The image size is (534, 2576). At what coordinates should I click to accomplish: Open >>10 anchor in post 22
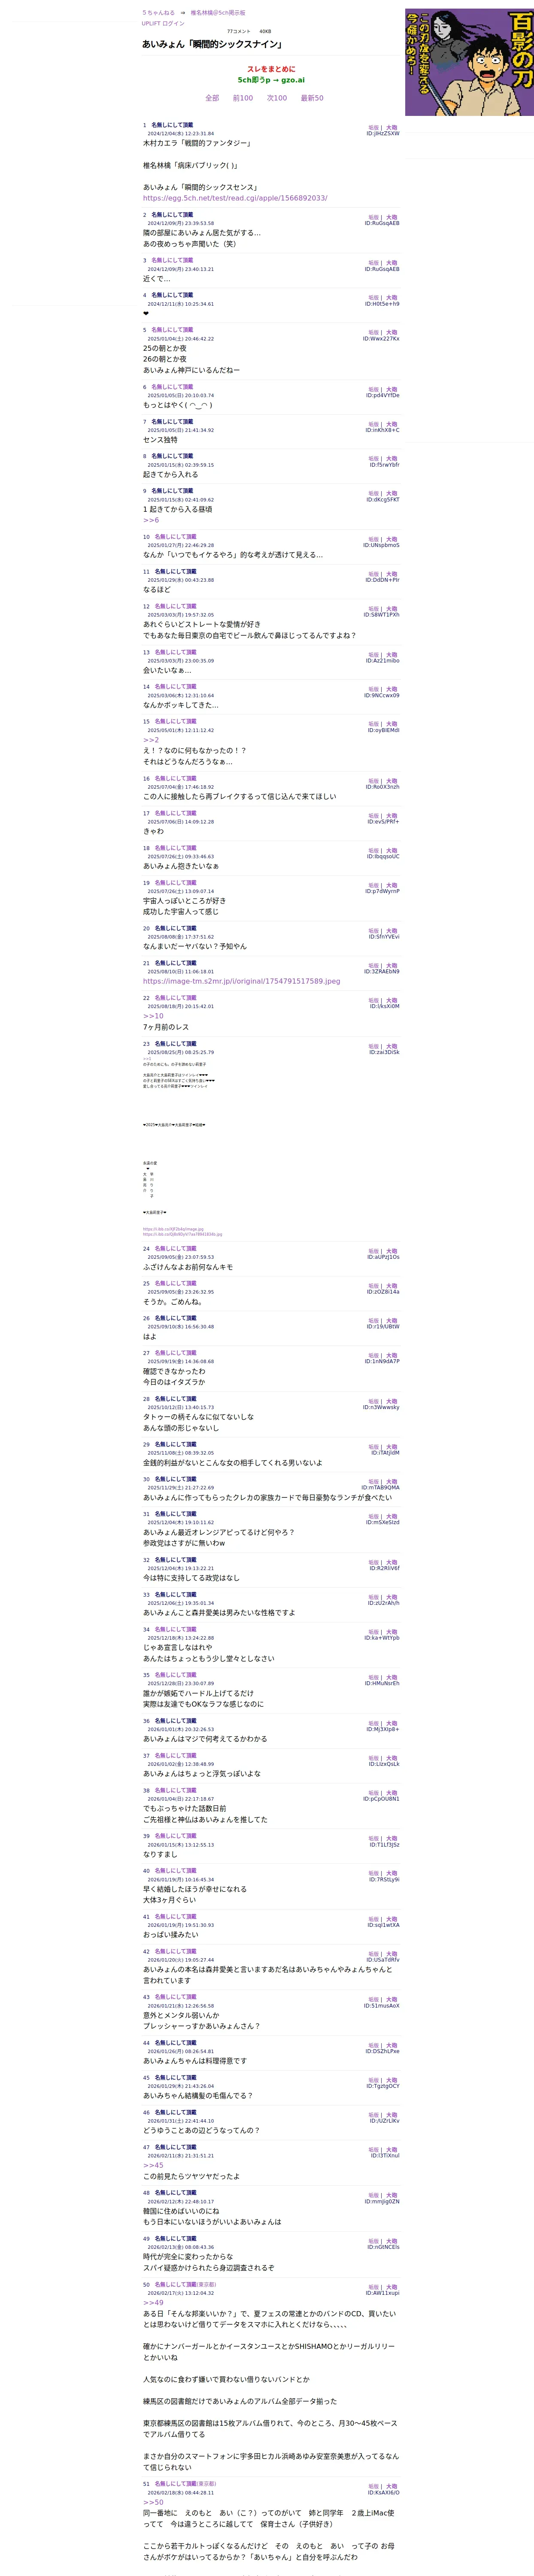point(152,1016)
